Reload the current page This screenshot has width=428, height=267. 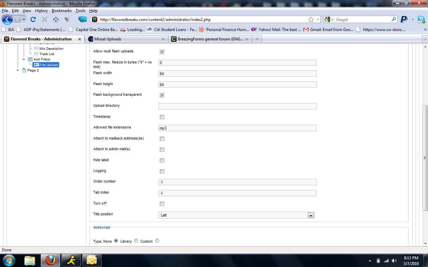[33, 19]
